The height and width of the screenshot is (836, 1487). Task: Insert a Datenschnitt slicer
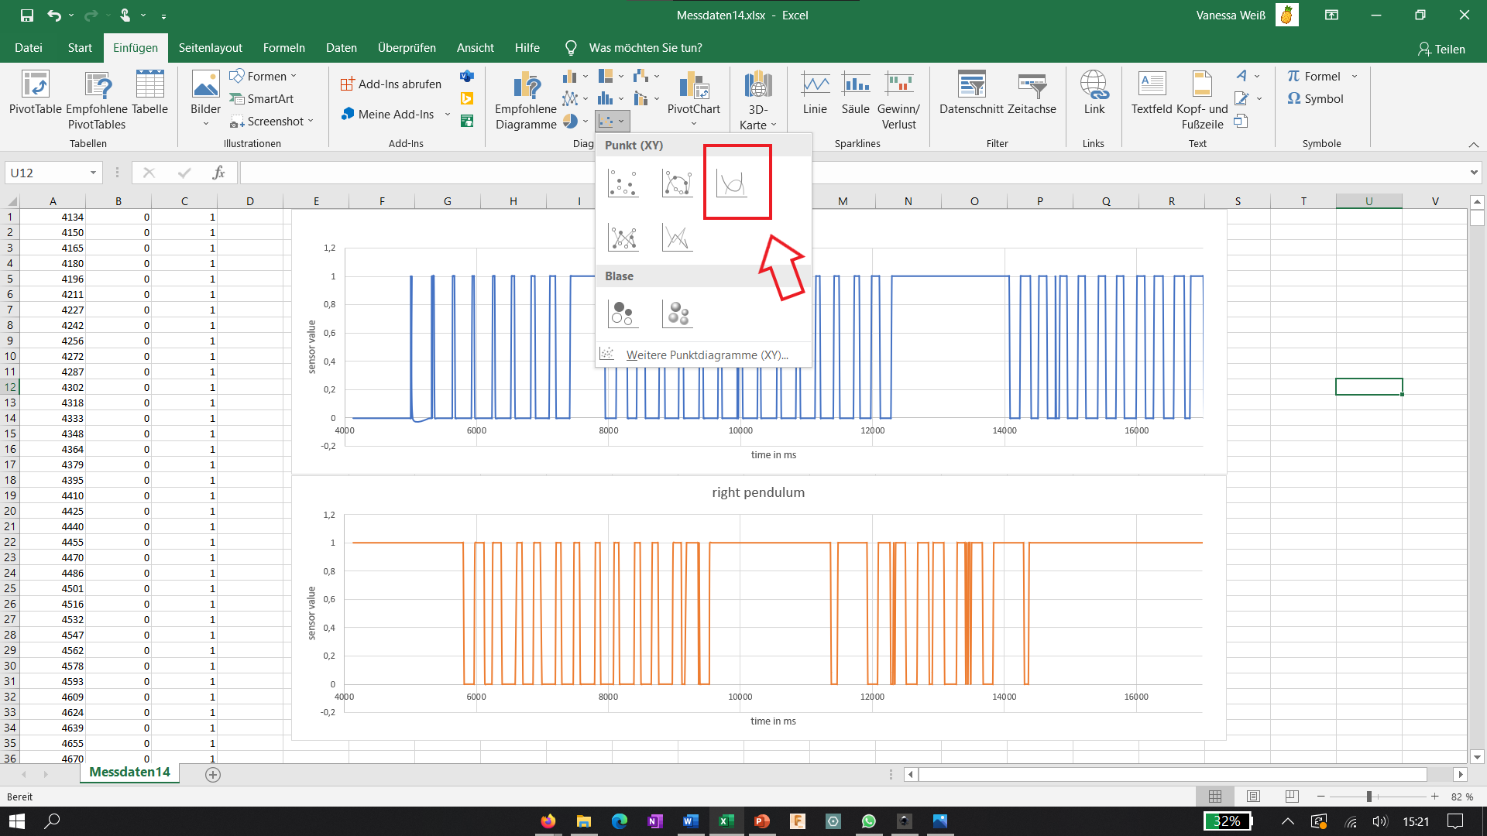point(971,93)
